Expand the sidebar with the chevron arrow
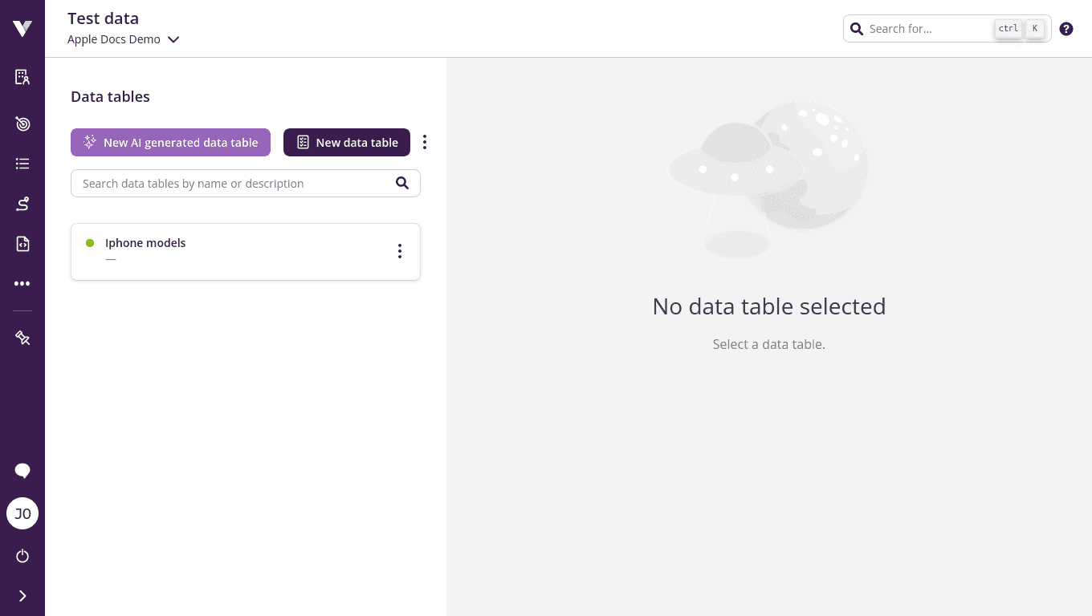Screen dimensions: 1092x616 click(22, 596)
